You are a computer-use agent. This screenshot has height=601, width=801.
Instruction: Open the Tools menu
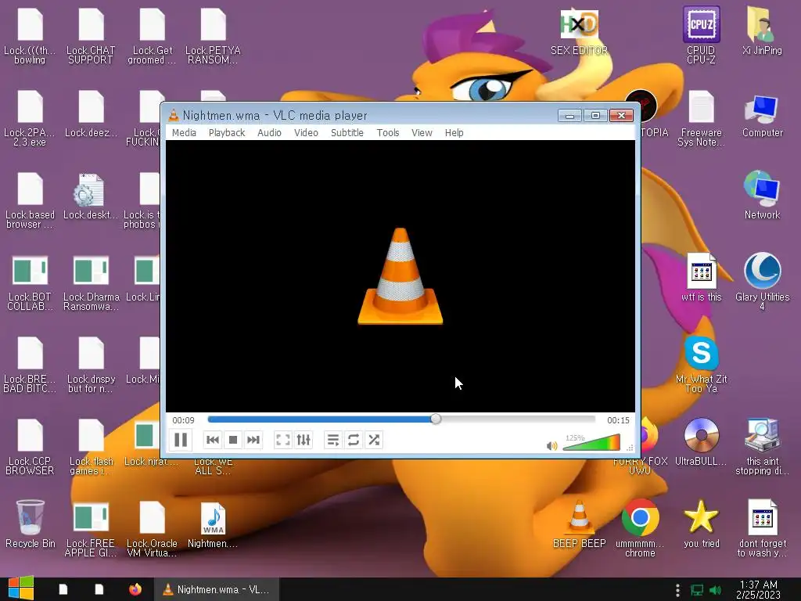(x=388, y=132)
